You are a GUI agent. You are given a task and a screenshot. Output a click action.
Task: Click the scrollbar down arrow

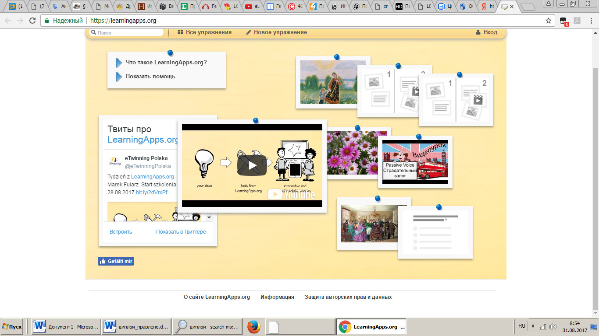(x=595, y=313)
